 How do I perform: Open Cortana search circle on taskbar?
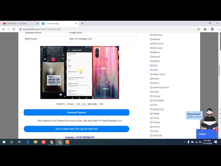(x=11, y=142)
